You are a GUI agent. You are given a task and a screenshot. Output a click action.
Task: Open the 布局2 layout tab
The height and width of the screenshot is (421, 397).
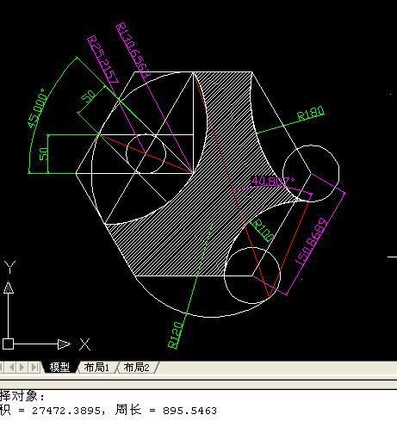pos(136,367)
